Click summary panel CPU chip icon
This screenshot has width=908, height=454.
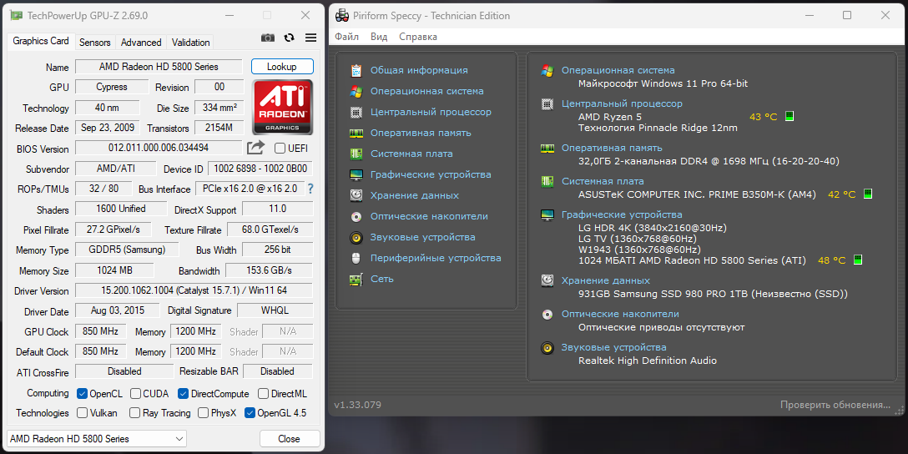(547, 104)
